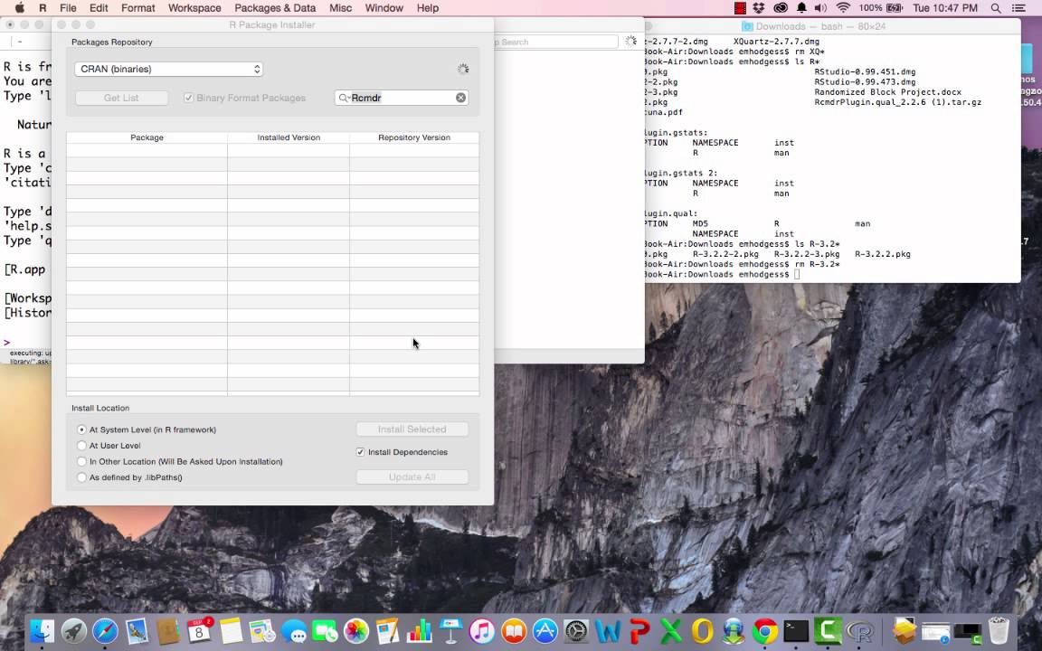Open the Edit menu
The width and height of the screenshot is (1042, 651).
(99, 8)
